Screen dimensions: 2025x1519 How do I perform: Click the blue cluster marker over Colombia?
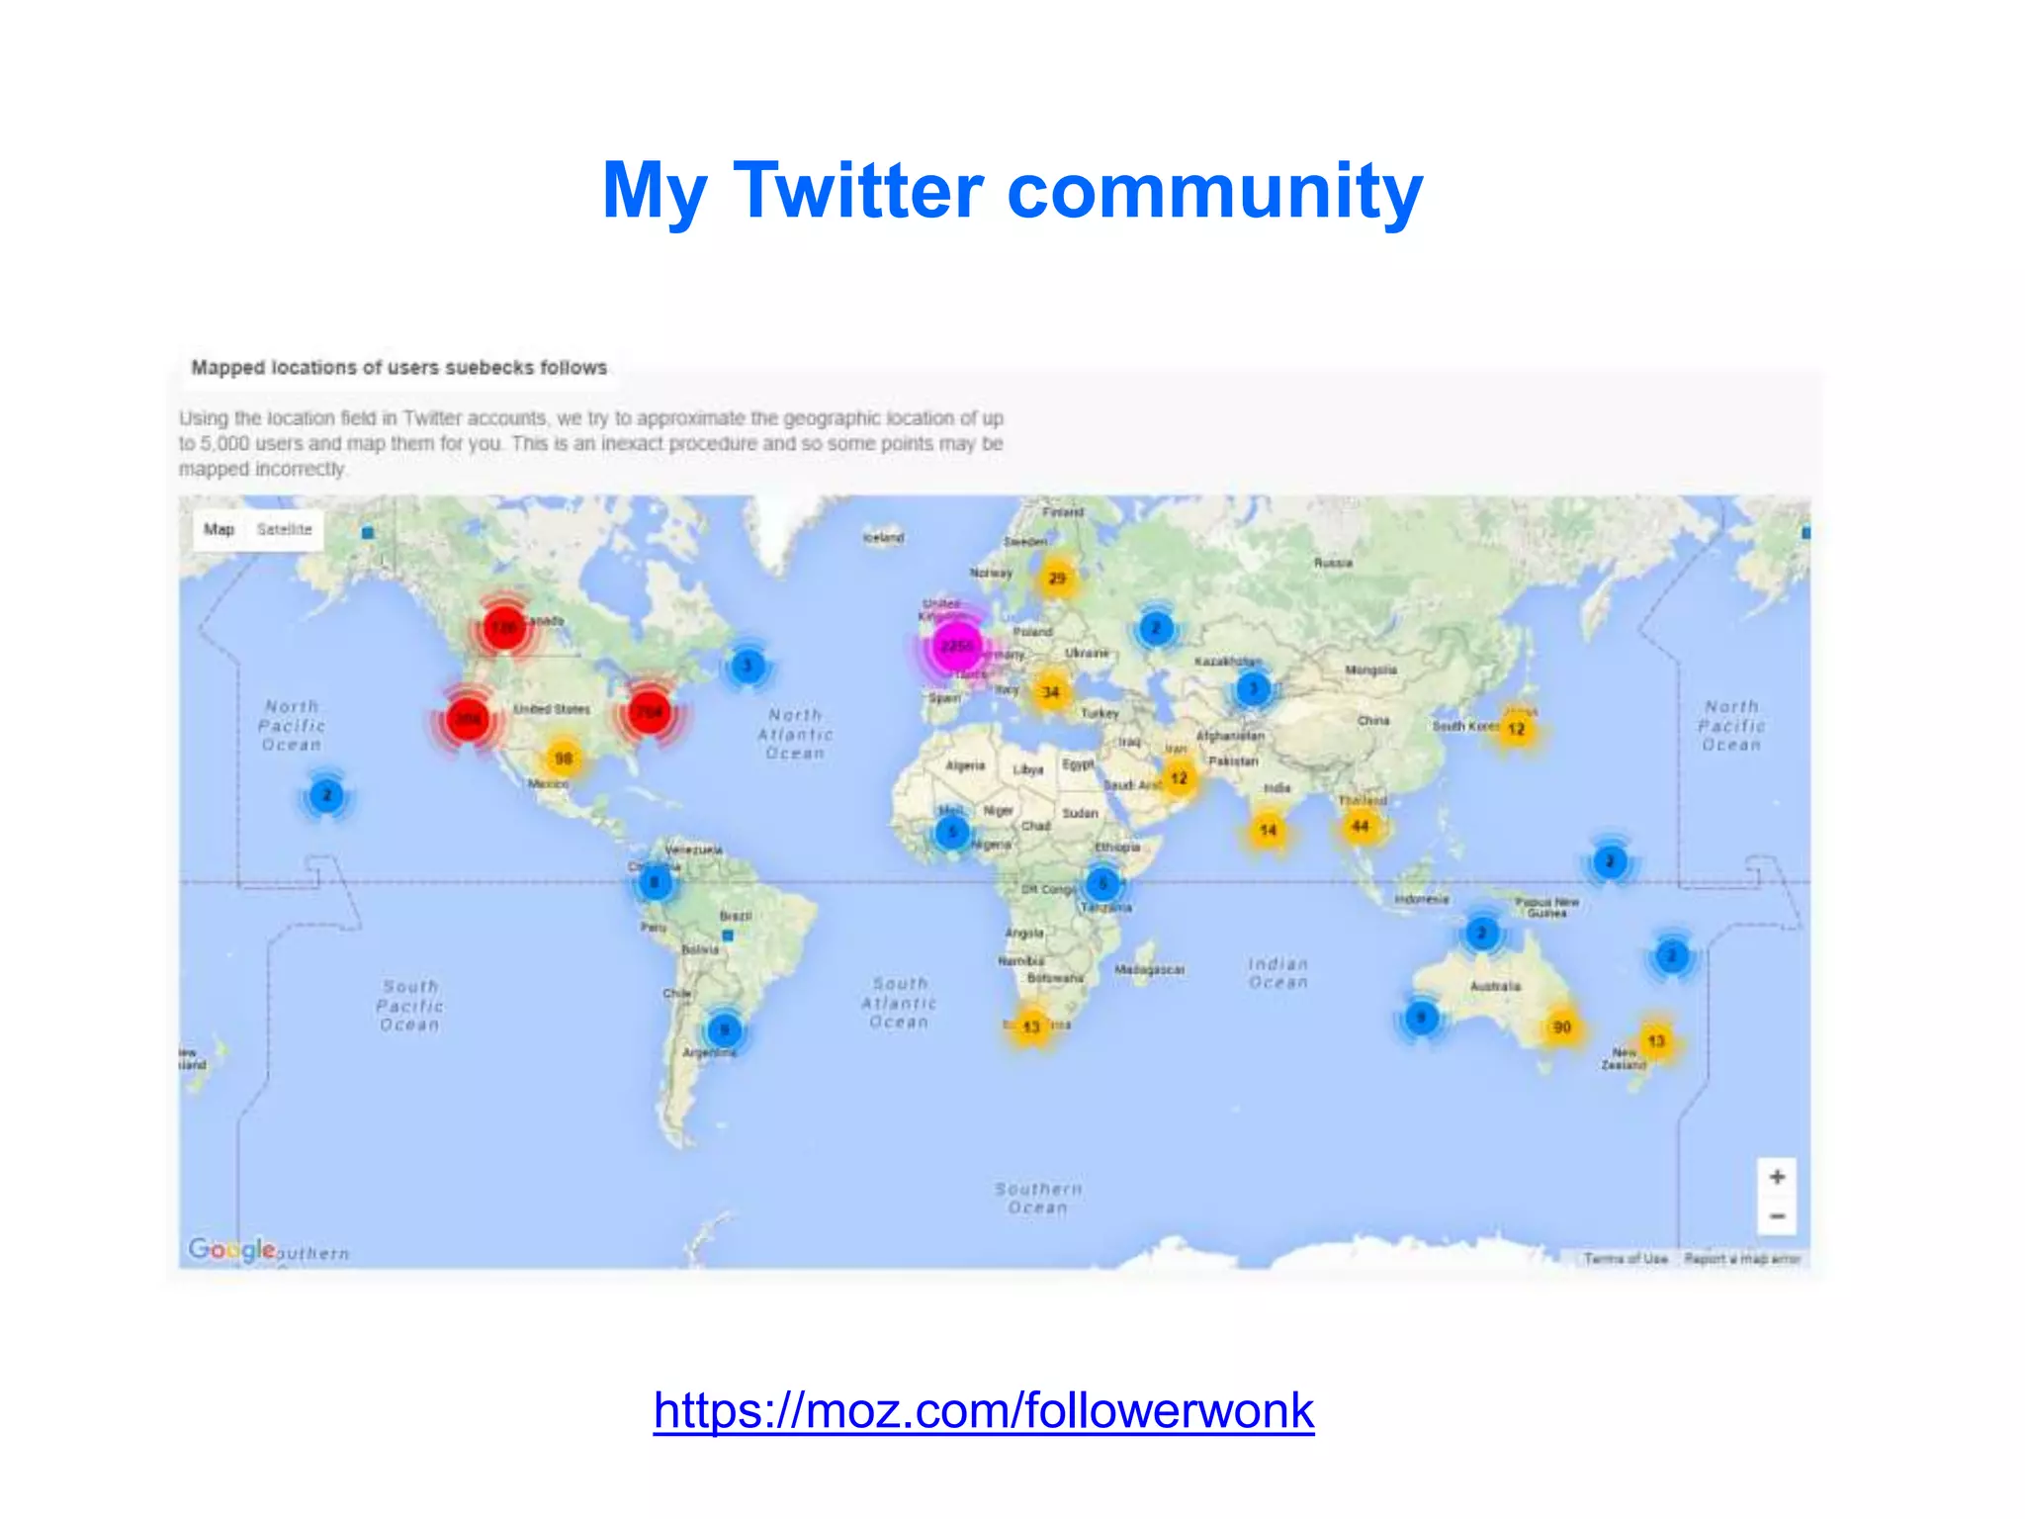[655, 882]
